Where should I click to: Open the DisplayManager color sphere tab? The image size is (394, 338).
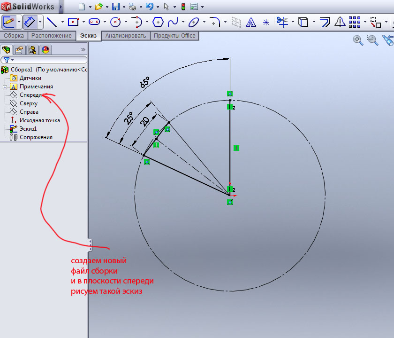coord(45,49)
